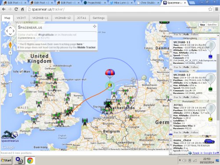Click the yellow payload marker on map
The image size is (220, 165).
coord(110,85)
